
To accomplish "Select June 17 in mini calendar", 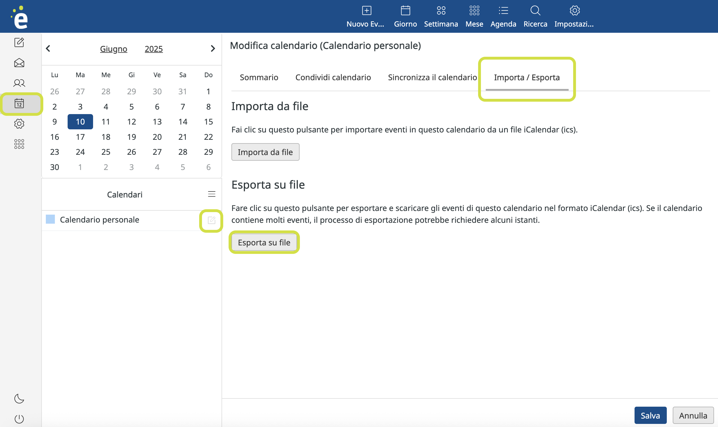I will pyautogui.click(x=80, y=137).
